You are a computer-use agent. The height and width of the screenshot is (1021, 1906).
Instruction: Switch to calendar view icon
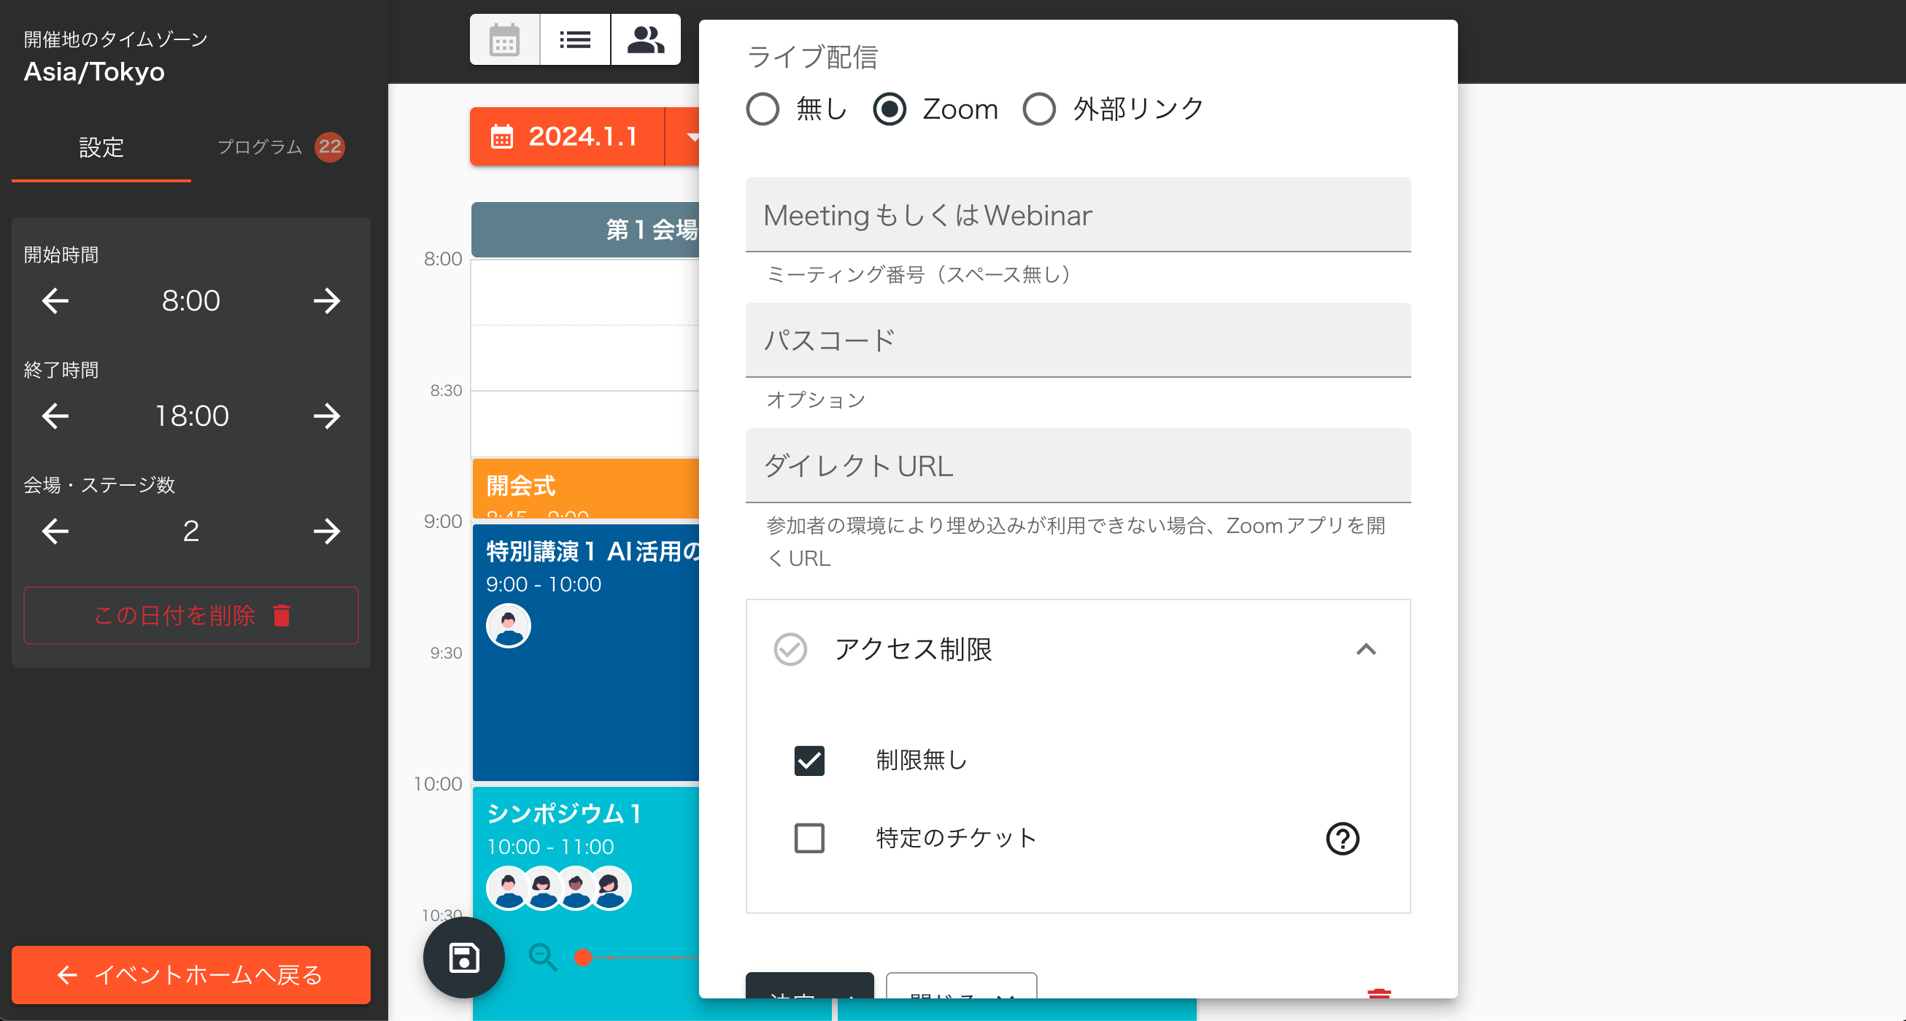[x=504, y=40]
